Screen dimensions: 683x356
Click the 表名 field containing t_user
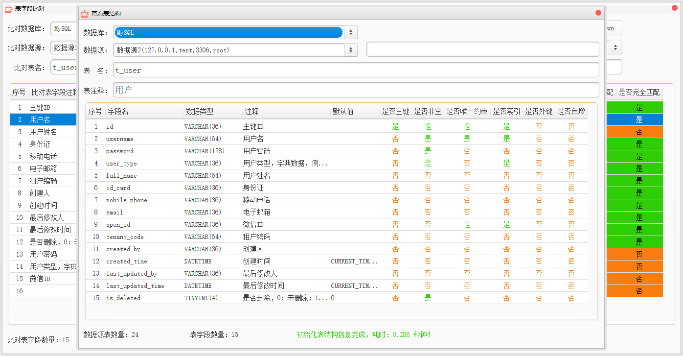pyautogui.click(x=356, y=70)
